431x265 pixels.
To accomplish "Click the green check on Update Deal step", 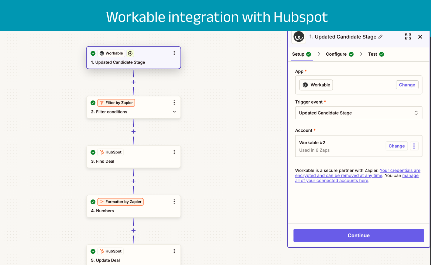I will coord(93,251).
